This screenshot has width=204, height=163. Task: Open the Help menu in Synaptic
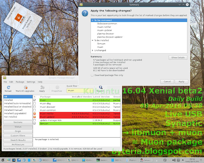(40, 82)
